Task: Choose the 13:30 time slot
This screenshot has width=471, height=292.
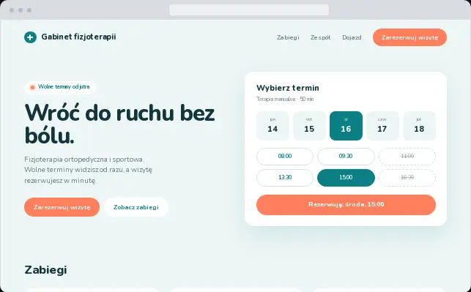Action: tap(285, 178)
